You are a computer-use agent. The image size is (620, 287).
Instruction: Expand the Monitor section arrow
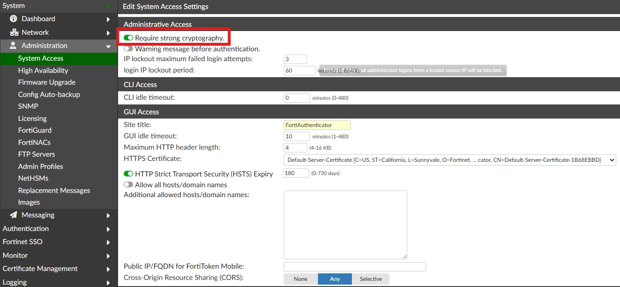point(108,256)
